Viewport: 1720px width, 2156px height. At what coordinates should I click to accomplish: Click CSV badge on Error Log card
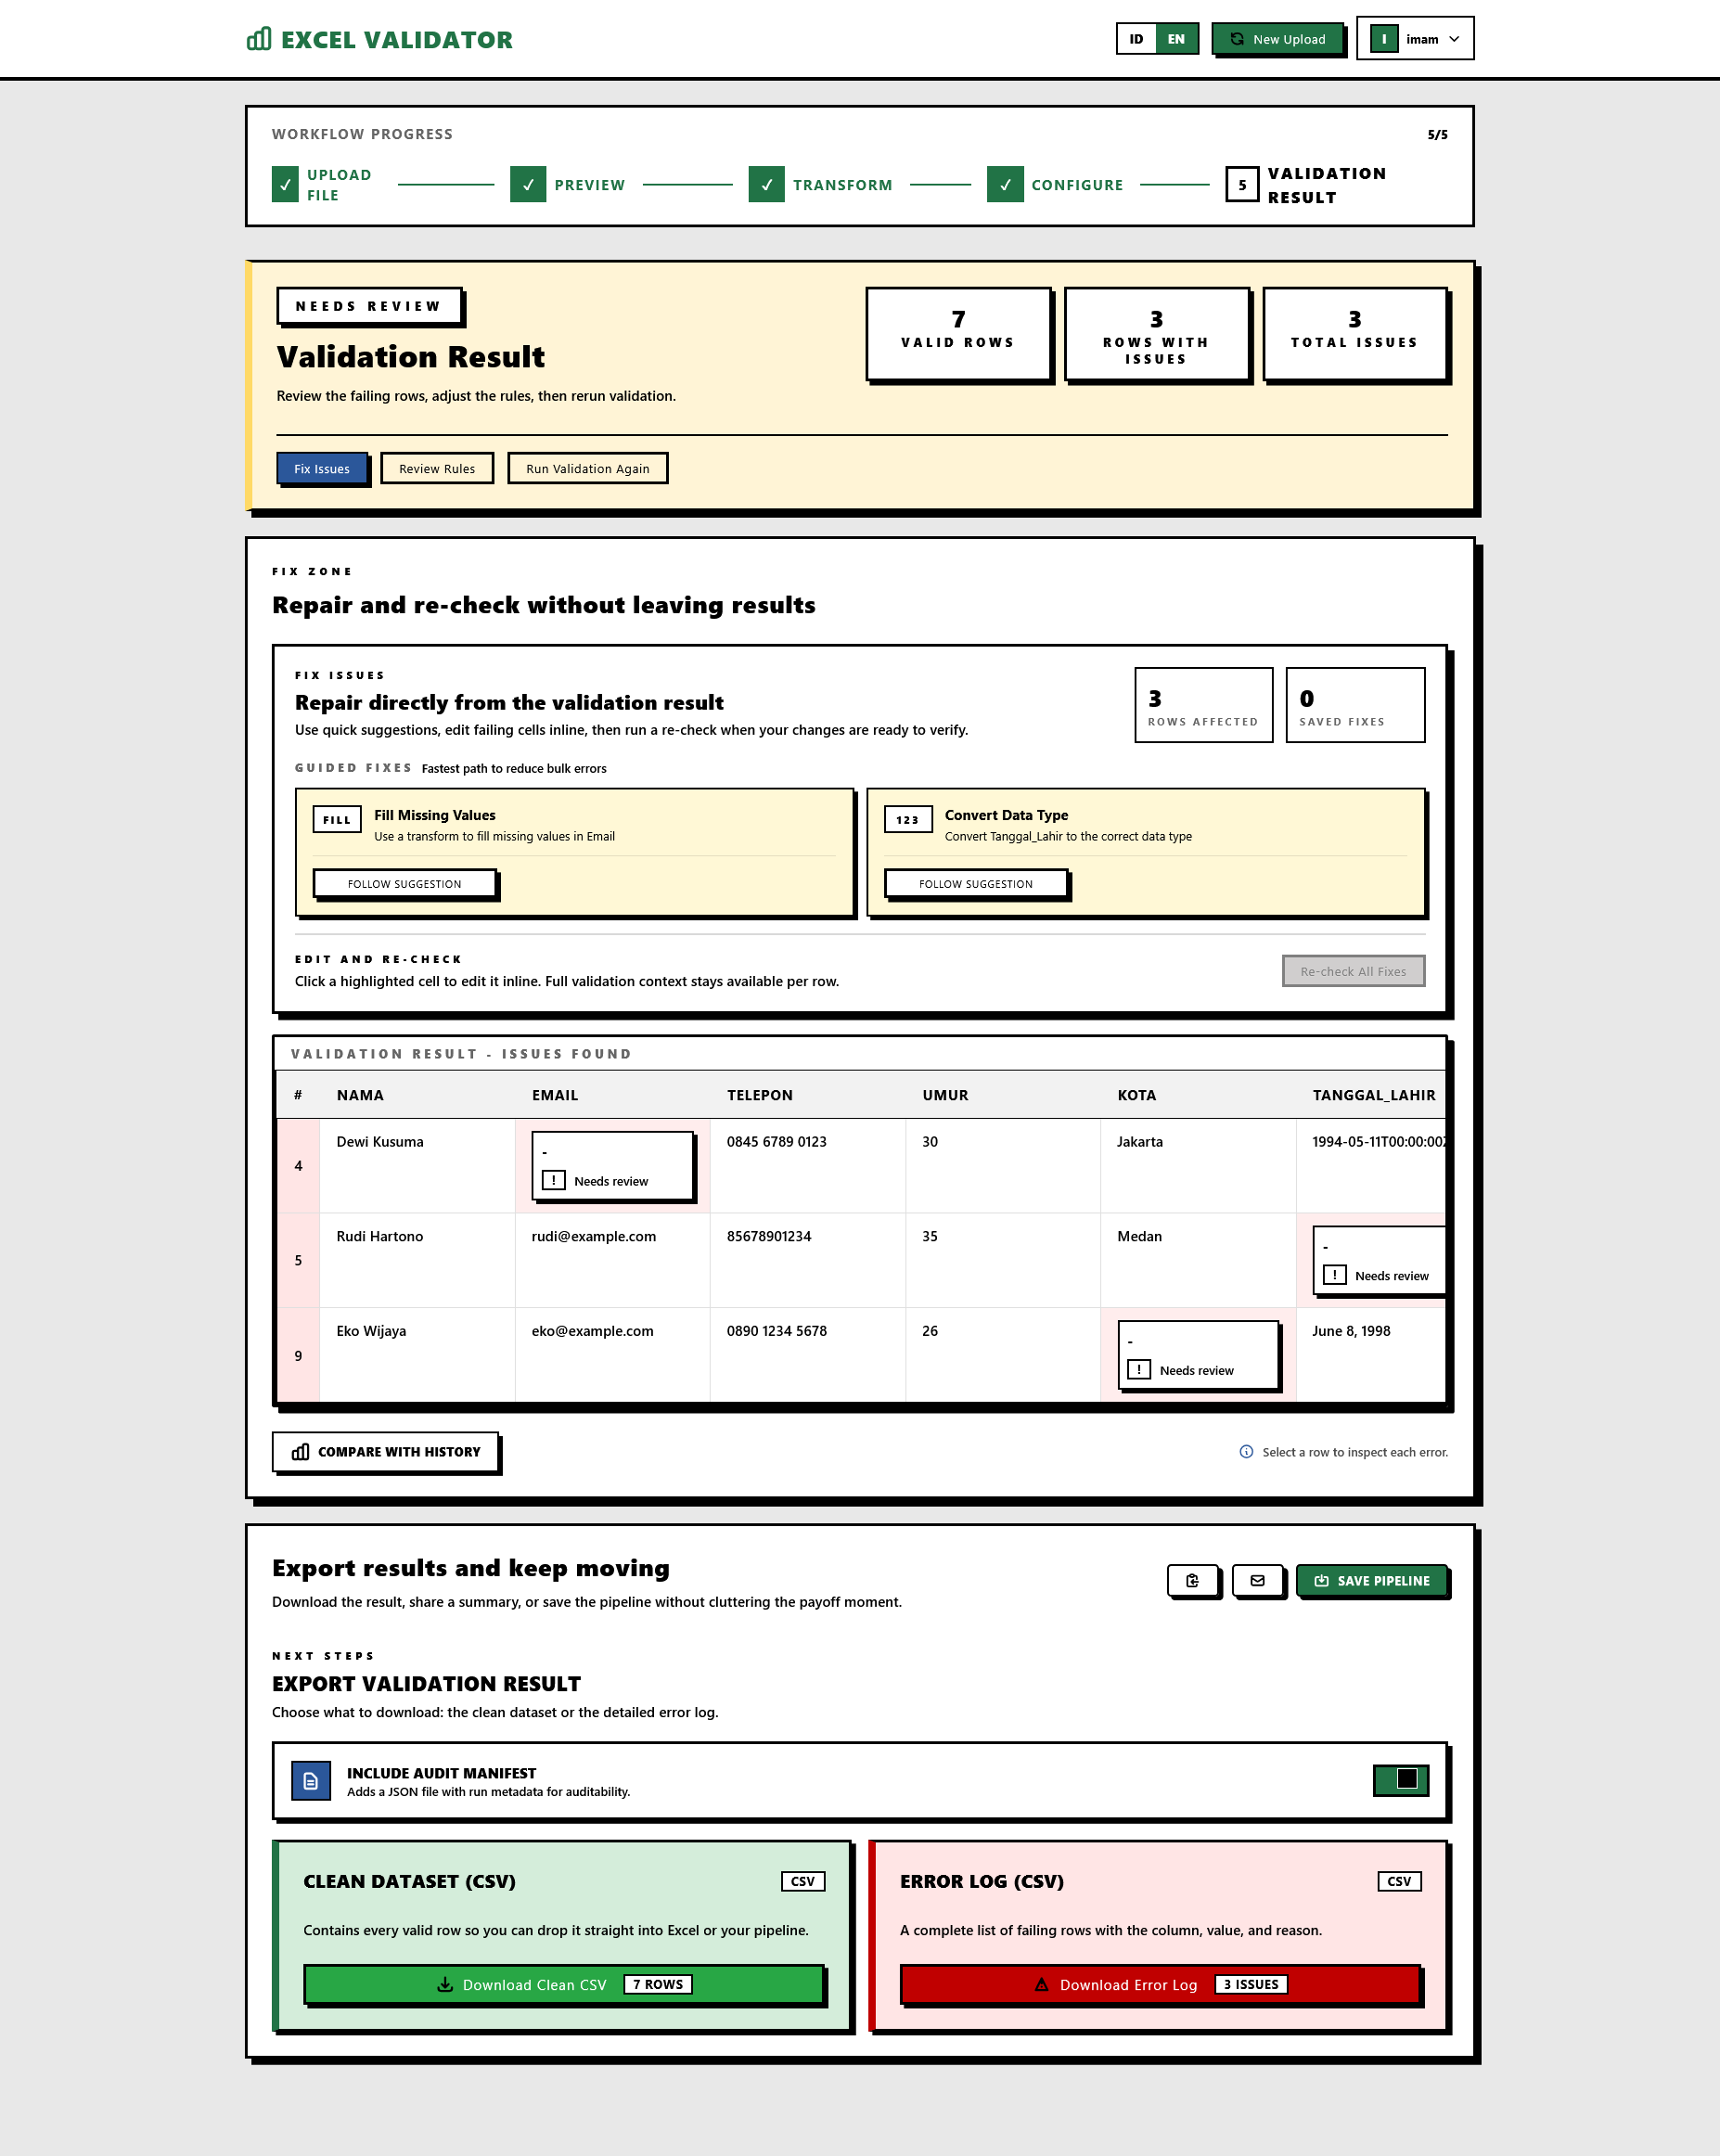(1399, 1881)
